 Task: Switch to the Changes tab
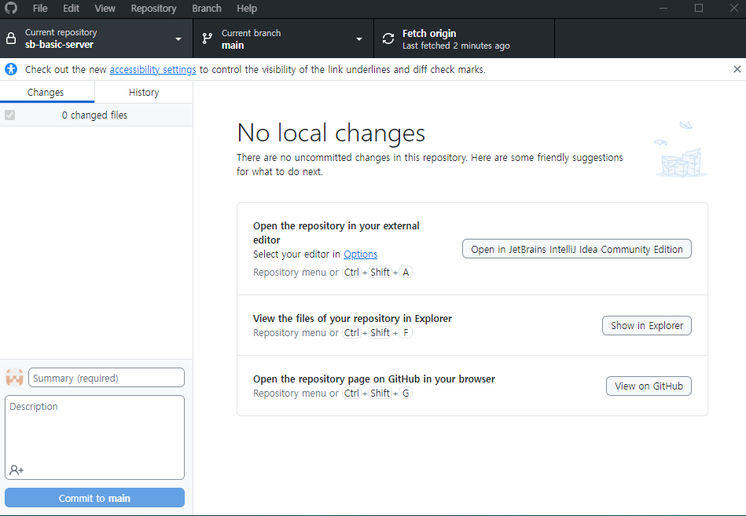click(x=47, y=92)
